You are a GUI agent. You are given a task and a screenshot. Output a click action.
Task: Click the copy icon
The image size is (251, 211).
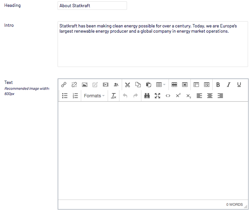(138, 85)
